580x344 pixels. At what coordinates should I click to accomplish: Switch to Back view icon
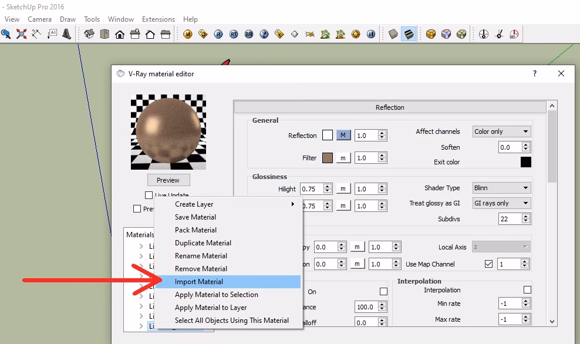coord(150,35)
